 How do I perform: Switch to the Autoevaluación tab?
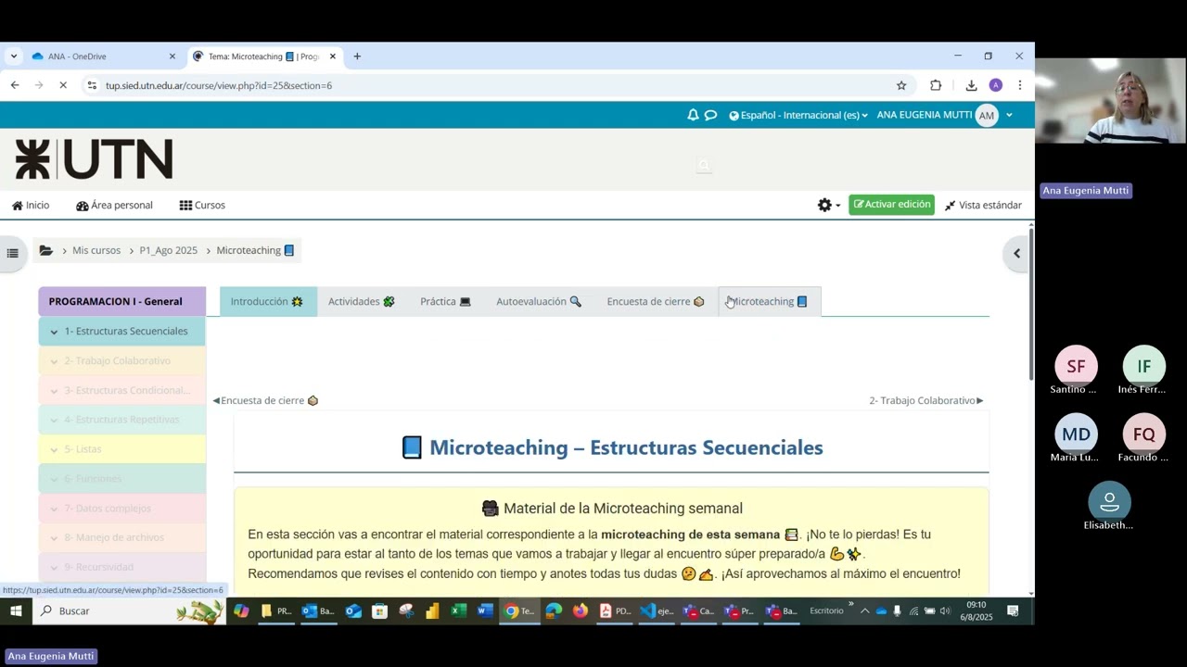click(539, 301)
